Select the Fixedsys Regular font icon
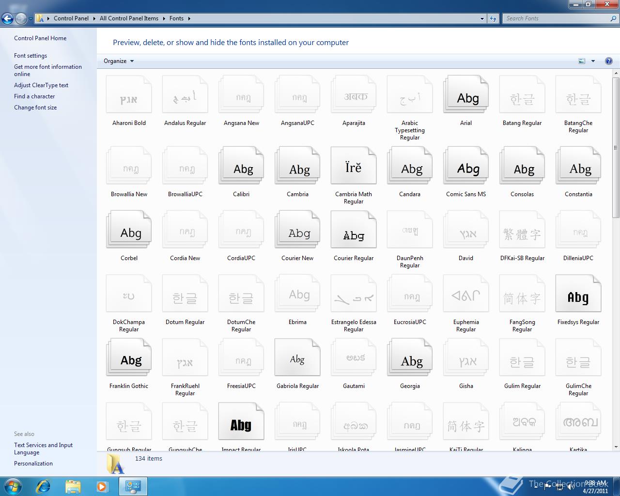 click(578, 294)
